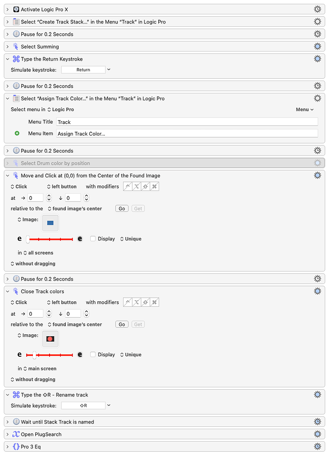Expand the Open PlugSearch action
The width and height of the screenshot is (329, 455).
(8, 434)
